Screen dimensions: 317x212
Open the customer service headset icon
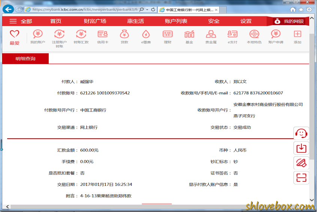point(301,133)
